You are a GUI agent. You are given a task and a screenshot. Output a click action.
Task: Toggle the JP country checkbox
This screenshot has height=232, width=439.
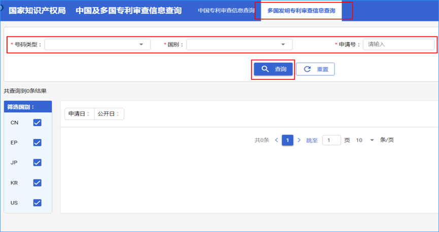pyautogui.click(x=37, y=163)
